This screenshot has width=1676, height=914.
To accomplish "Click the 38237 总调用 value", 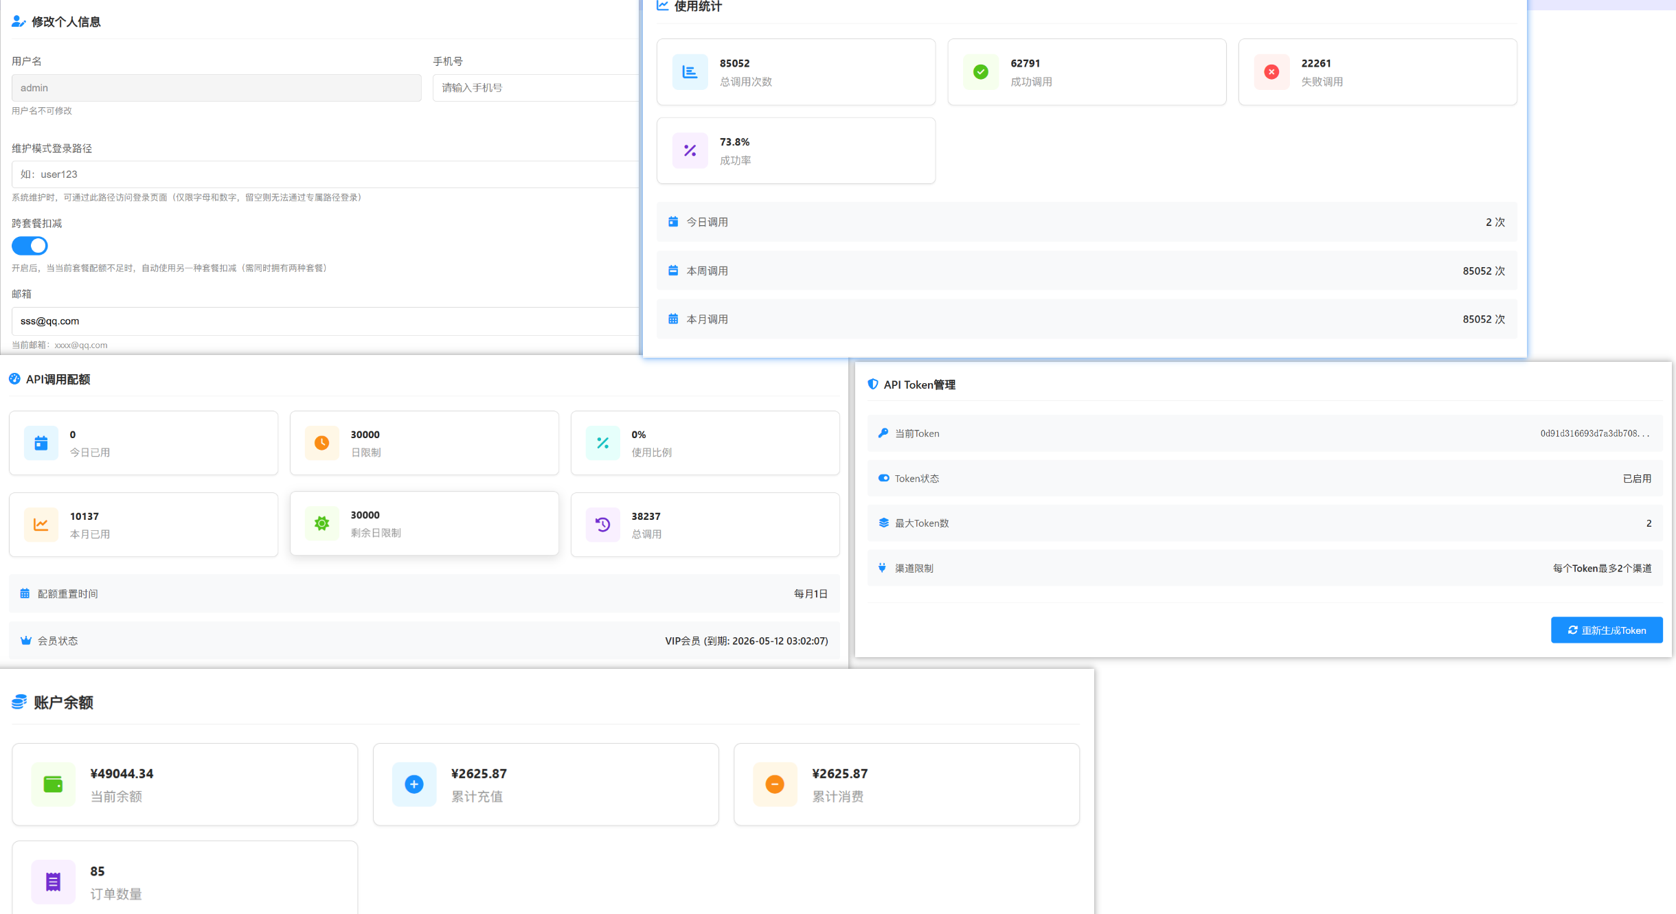I will (x=646, y=516).
